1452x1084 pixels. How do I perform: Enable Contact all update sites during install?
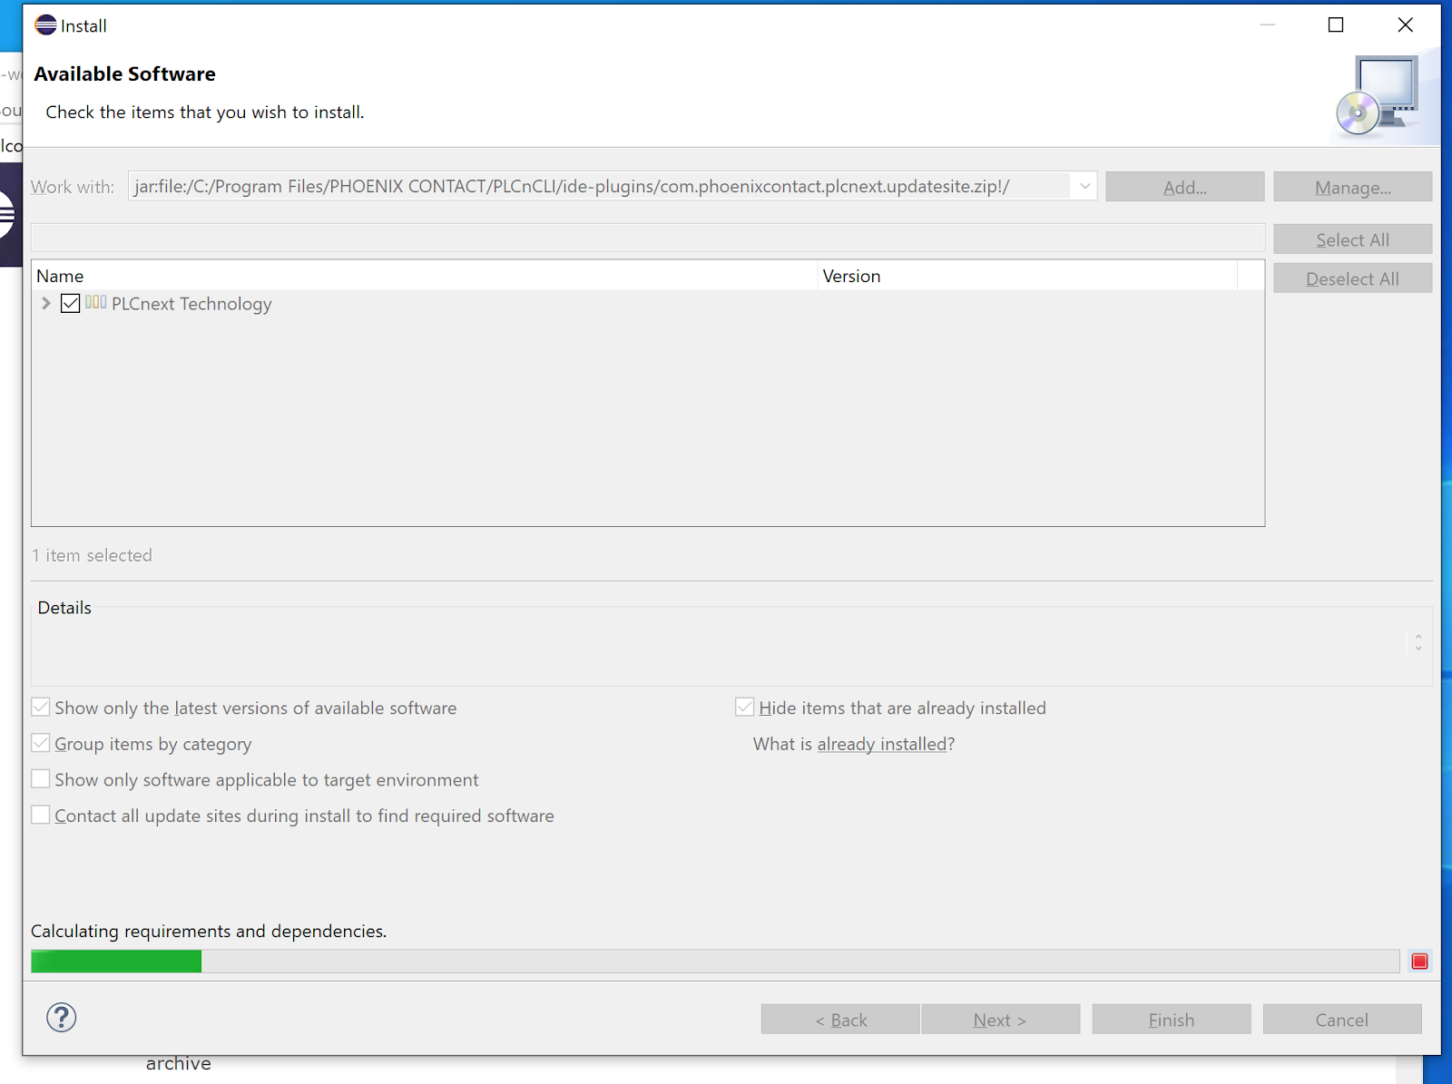pyautogui.click(x=41, y=815)
